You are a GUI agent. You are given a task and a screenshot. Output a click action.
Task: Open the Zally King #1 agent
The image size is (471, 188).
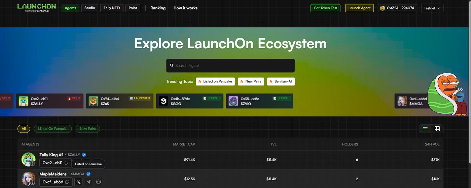[x=51, y=155]
